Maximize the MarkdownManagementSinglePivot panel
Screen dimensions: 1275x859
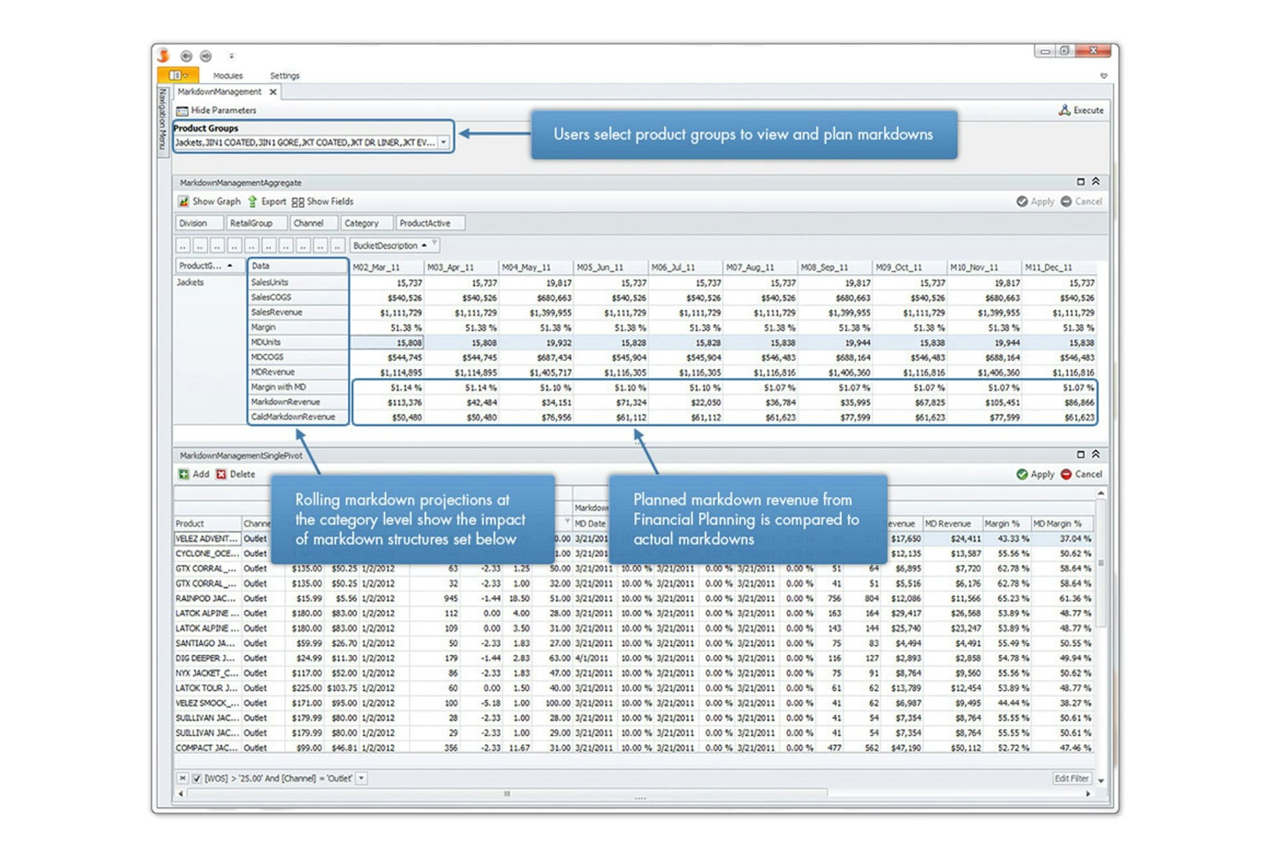pyautogui.click(x=1080, y=455)
